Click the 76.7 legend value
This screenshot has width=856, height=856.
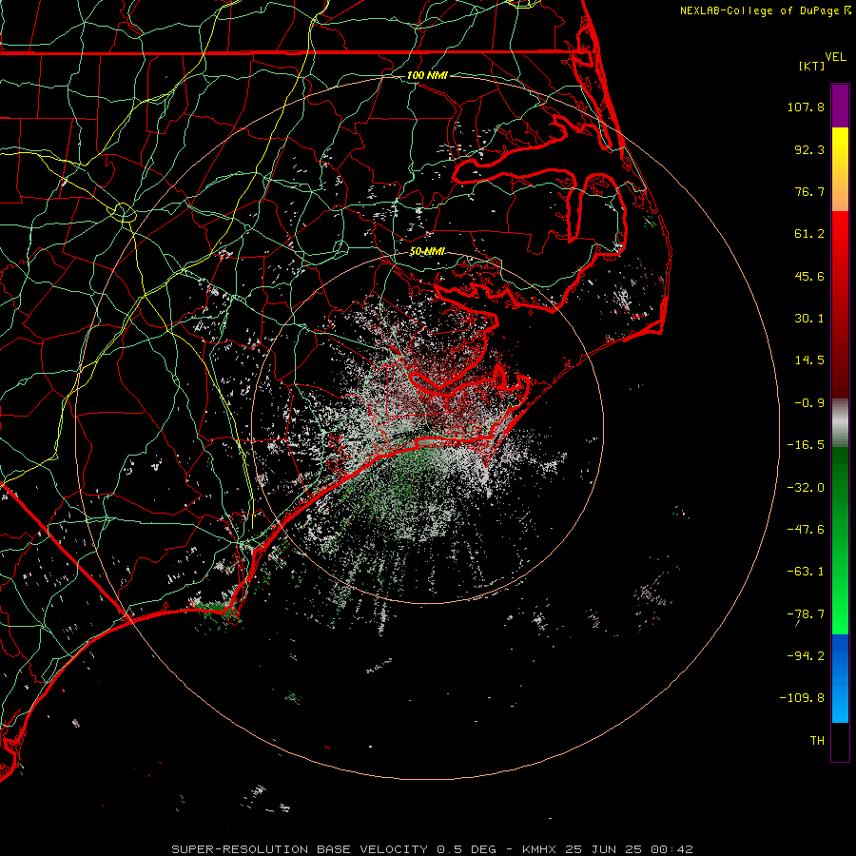coord(809,191)
